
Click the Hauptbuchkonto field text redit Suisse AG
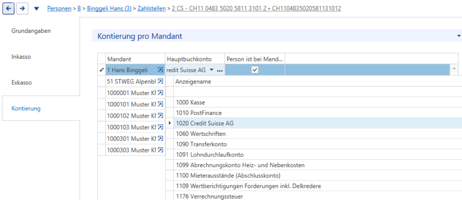[x=186, y=70]
